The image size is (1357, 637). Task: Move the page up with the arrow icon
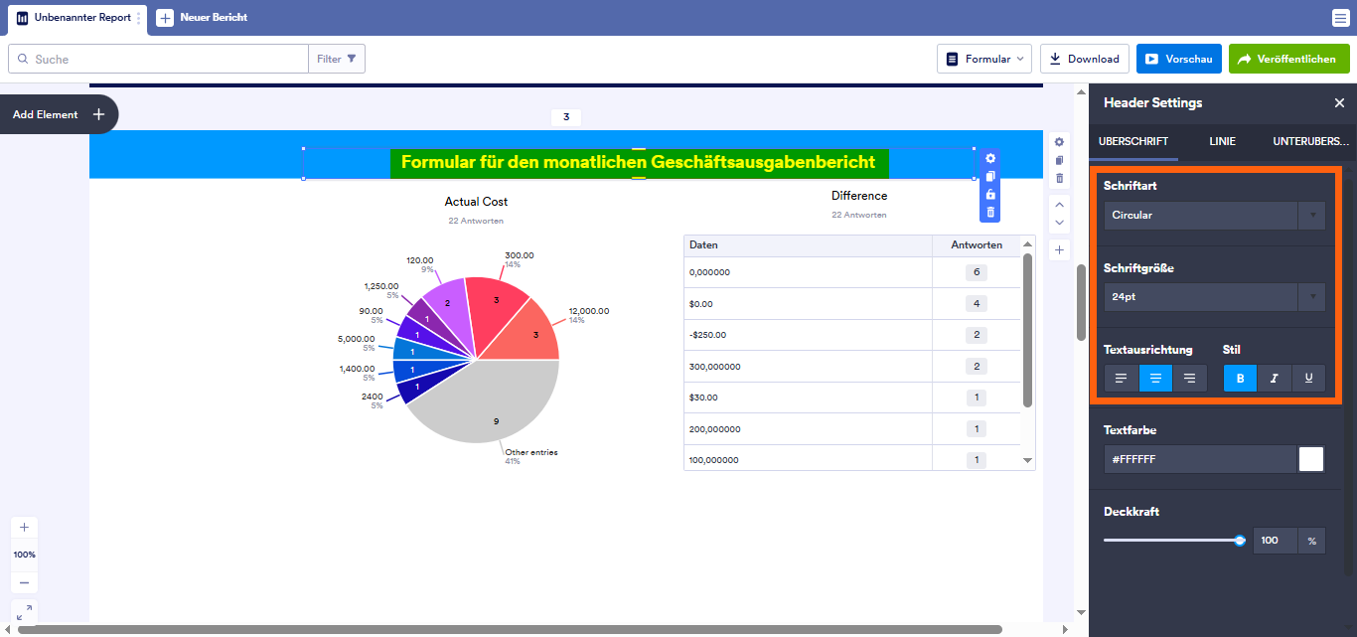point(1059,206)
